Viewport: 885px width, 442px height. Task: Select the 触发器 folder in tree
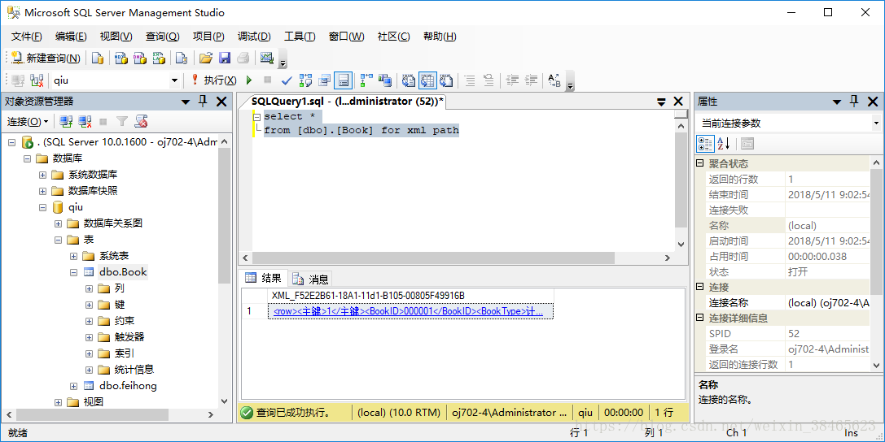point(129,336)
